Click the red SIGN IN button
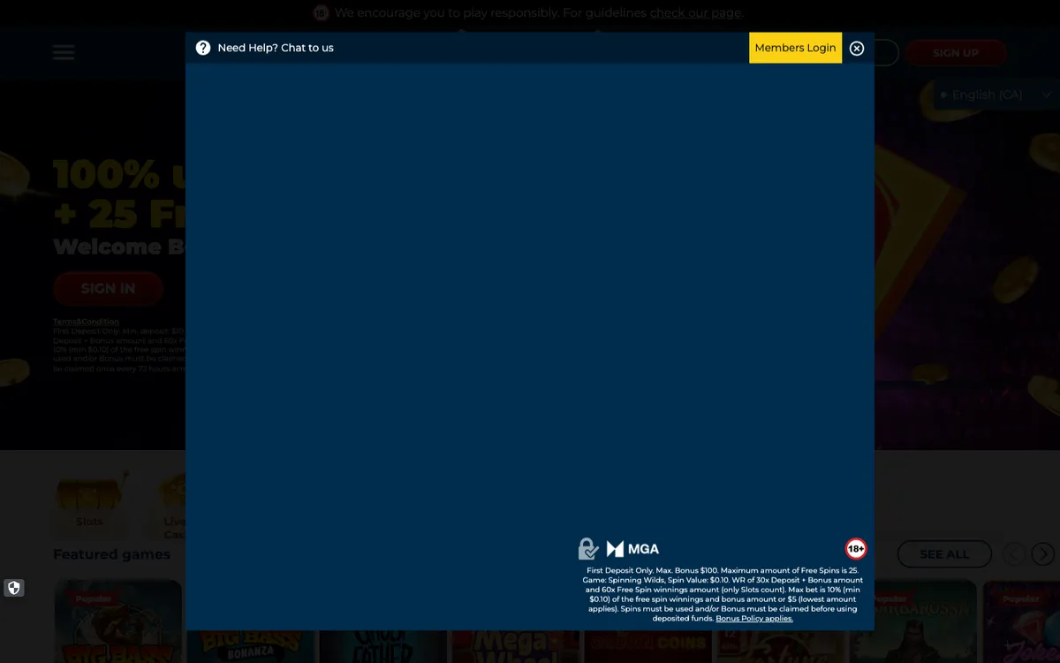The height and width of the screenshot is (663, 1060). click(109, 288)
